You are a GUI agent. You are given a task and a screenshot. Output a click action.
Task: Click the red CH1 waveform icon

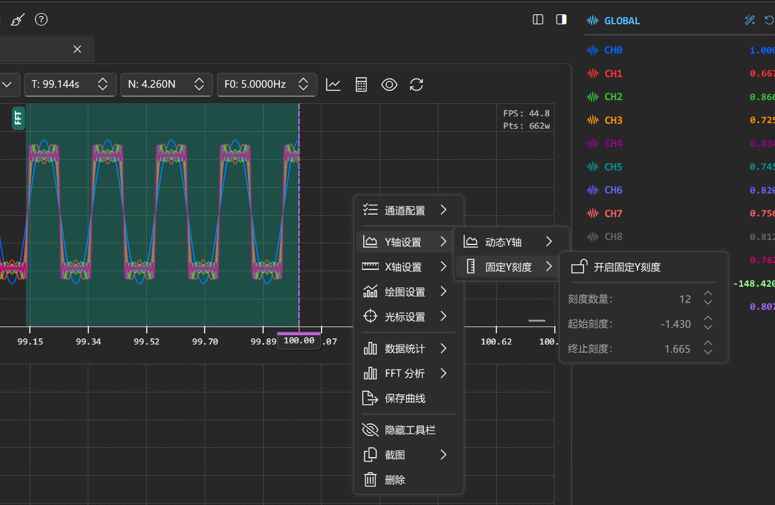coord(593,73)
